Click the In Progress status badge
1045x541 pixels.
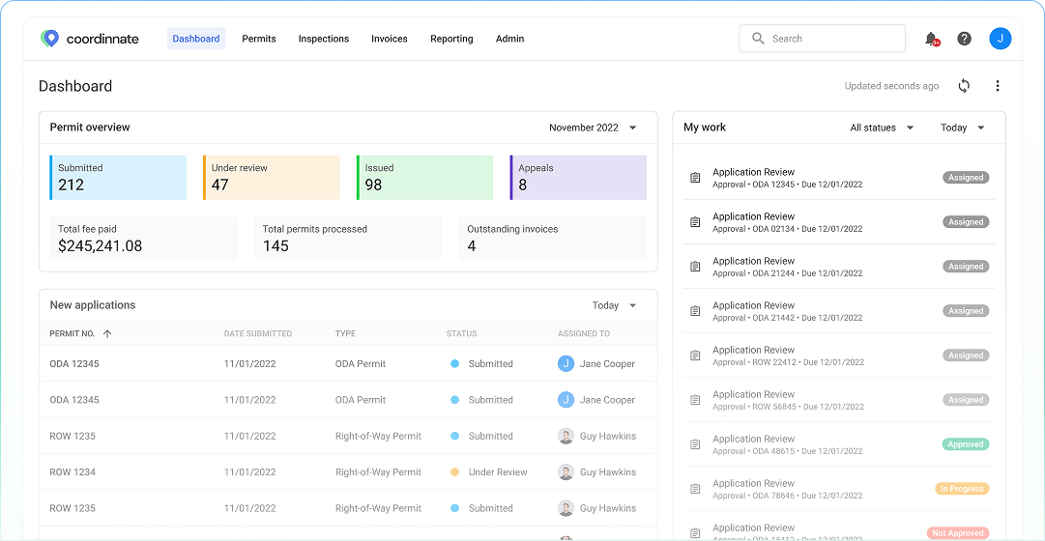pos(962,489)
